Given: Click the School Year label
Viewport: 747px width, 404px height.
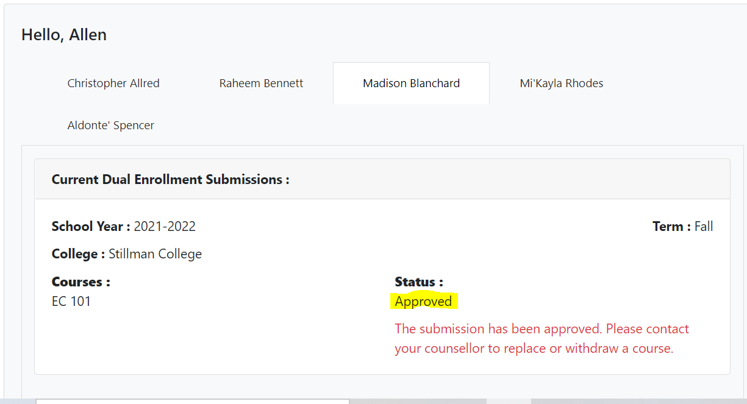Looking at the screenshot, I should pyautogui.click(x=91, y=227).
